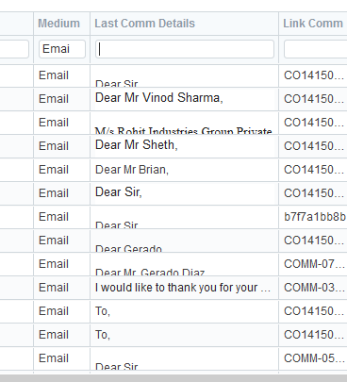This screenshot has width=347, height=382.
Task: Sort by Last Comm Details header
Action: tap(144, 24)
